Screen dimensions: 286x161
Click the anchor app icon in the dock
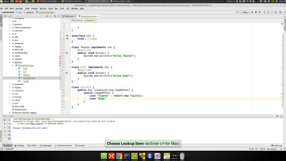click(104, 156)
